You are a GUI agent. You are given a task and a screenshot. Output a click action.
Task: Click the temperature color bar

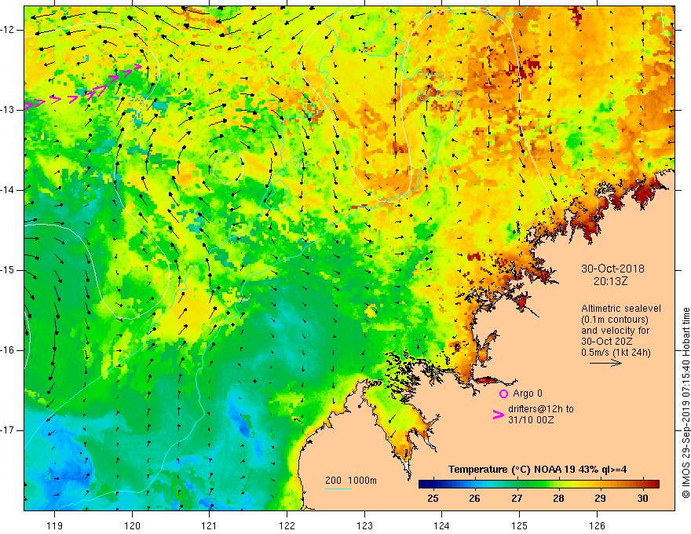click(539, 485)
